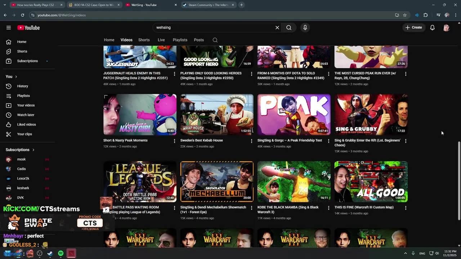
Task: Switch to channel Home tab
Action: [109, 40]
